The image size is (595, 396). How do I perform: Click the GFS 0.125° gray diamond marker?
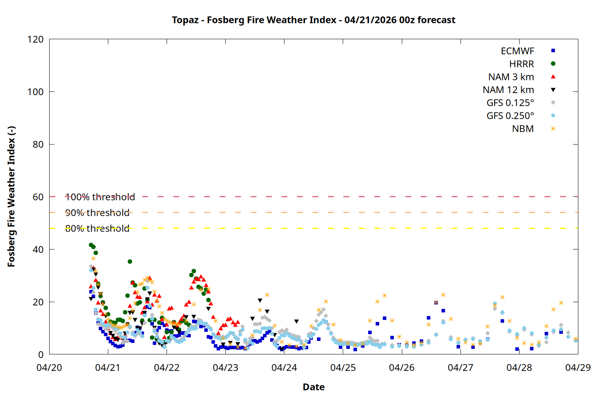coord(553,103)
